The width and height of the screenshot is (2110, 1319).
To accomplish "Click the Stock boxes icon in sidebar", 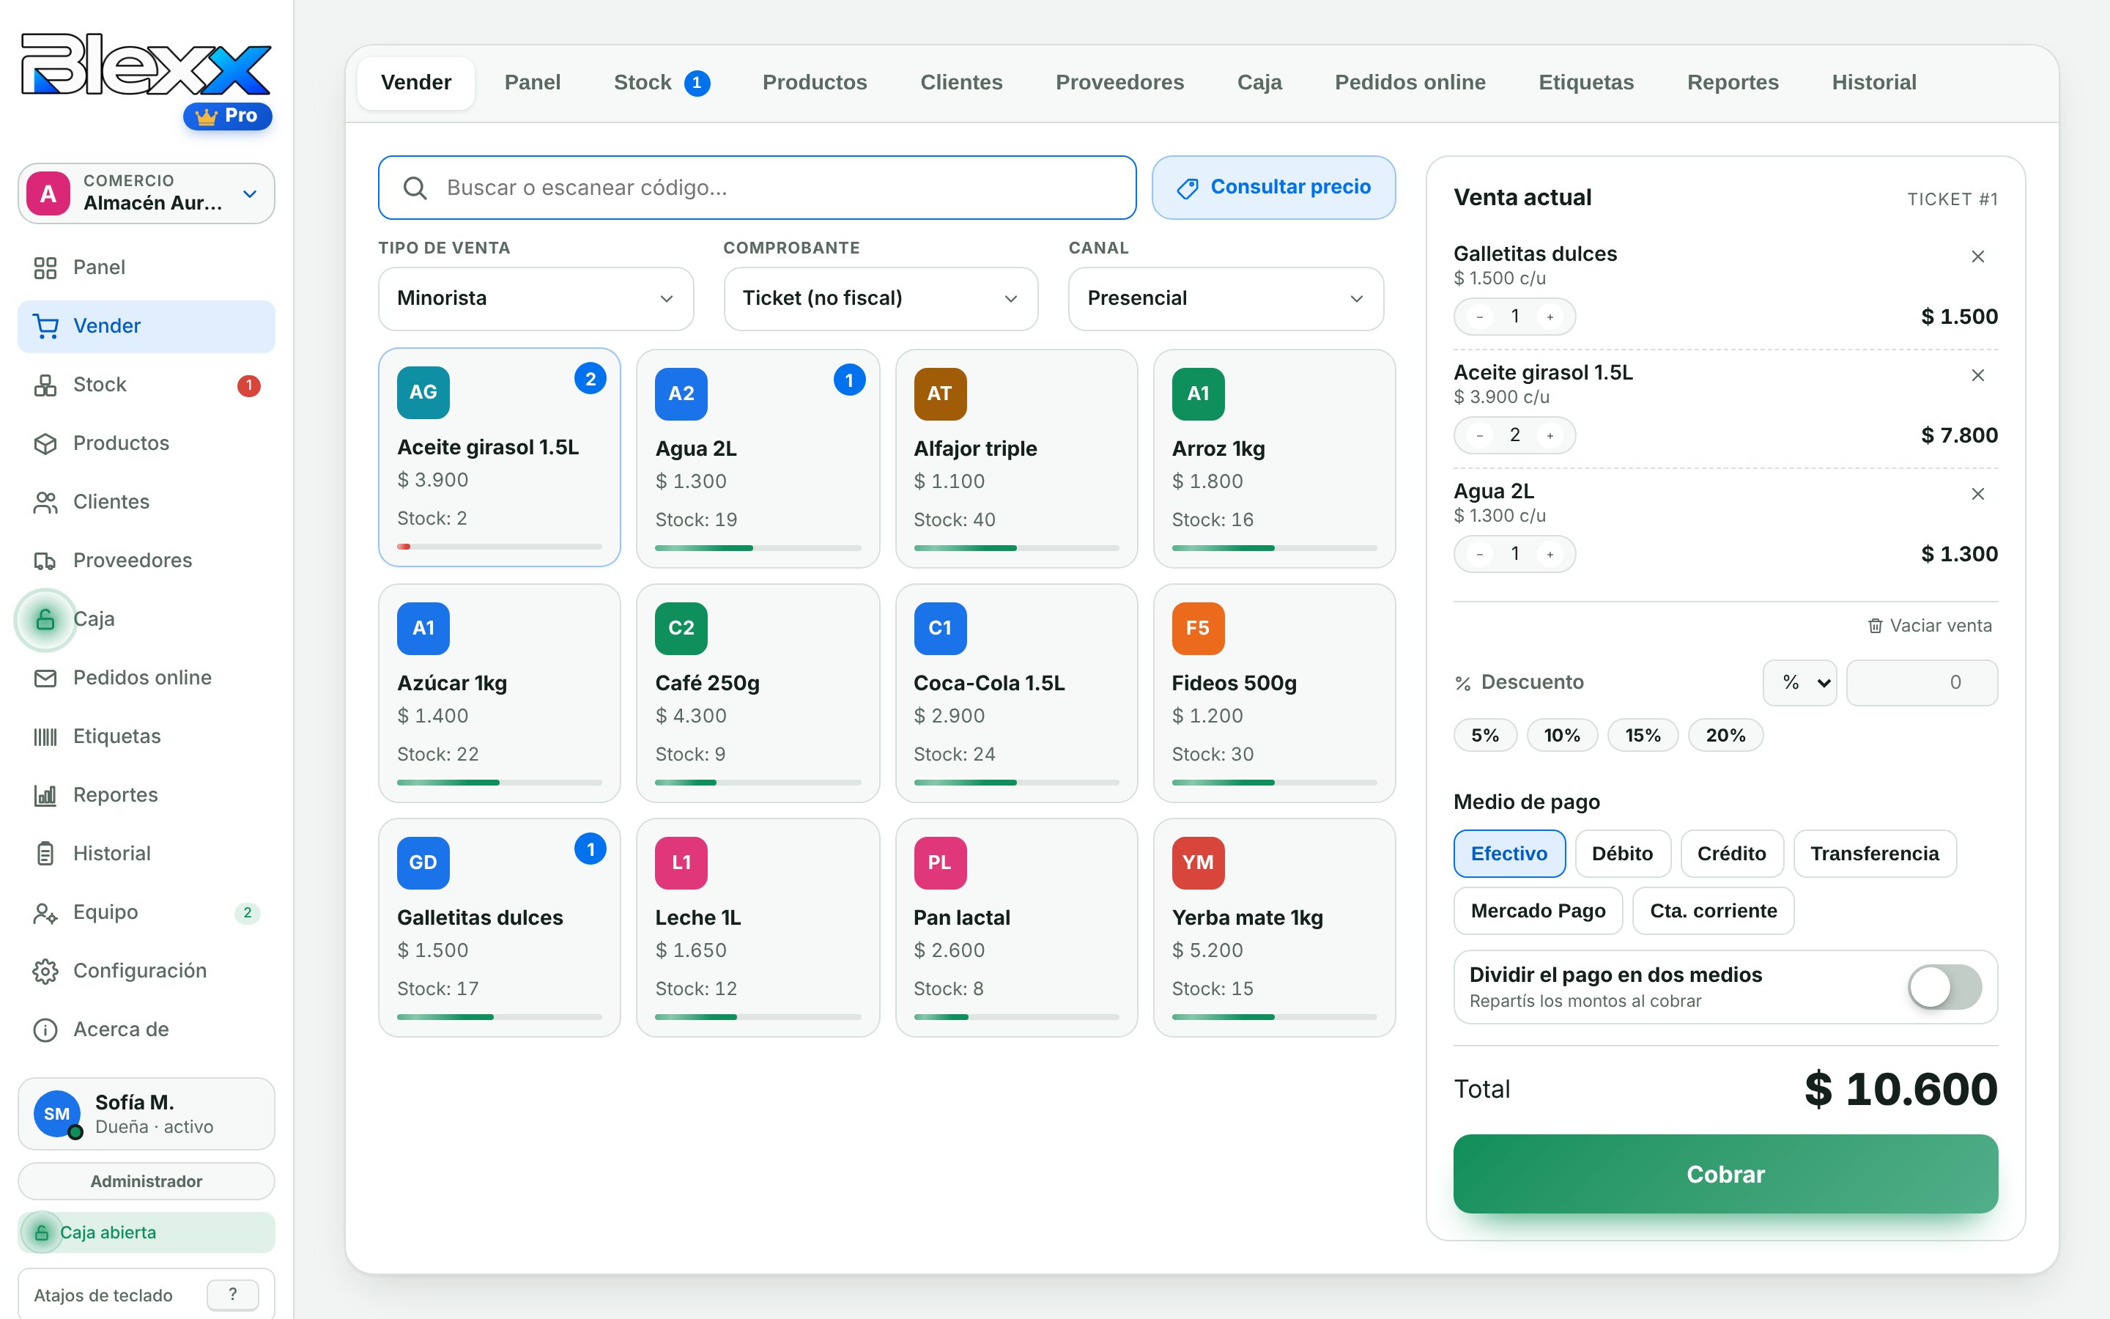I will pos(45,385).
